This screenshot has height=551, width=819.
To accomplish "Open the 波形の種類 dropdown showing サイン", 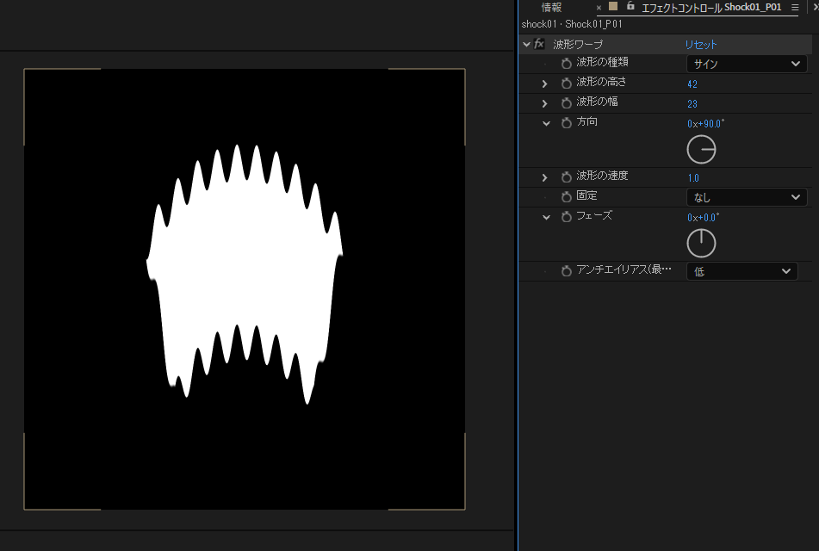I will [x=746, y=64].
